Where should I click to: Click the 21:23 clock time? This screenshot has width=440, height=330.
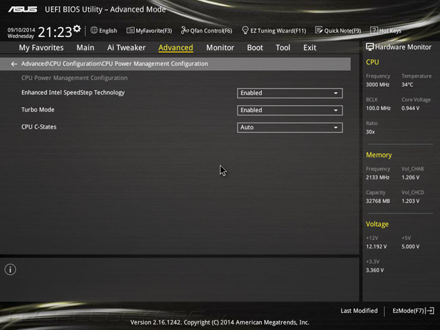point(55,32)
